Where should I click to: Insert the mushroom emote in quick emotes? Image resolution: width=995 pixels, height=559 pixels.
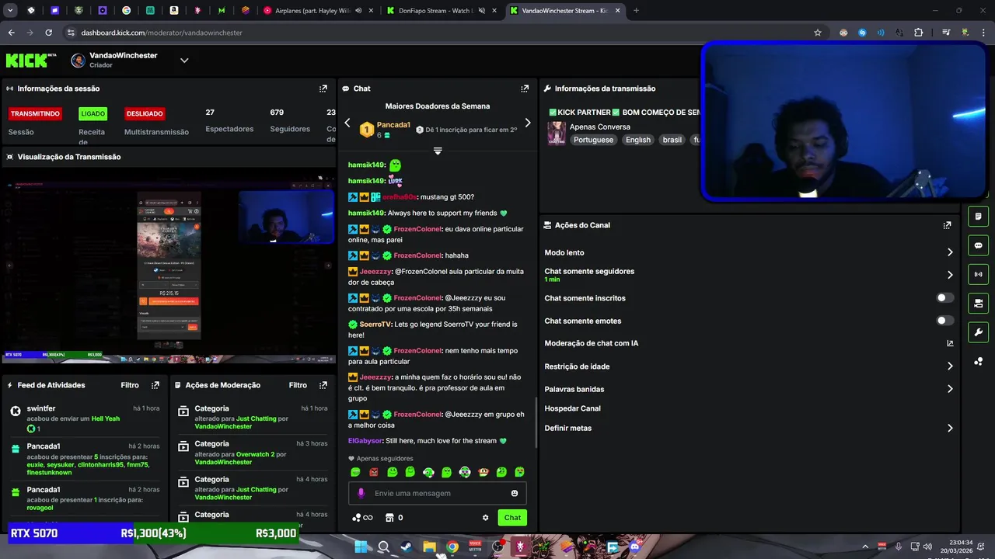(484, 472)
